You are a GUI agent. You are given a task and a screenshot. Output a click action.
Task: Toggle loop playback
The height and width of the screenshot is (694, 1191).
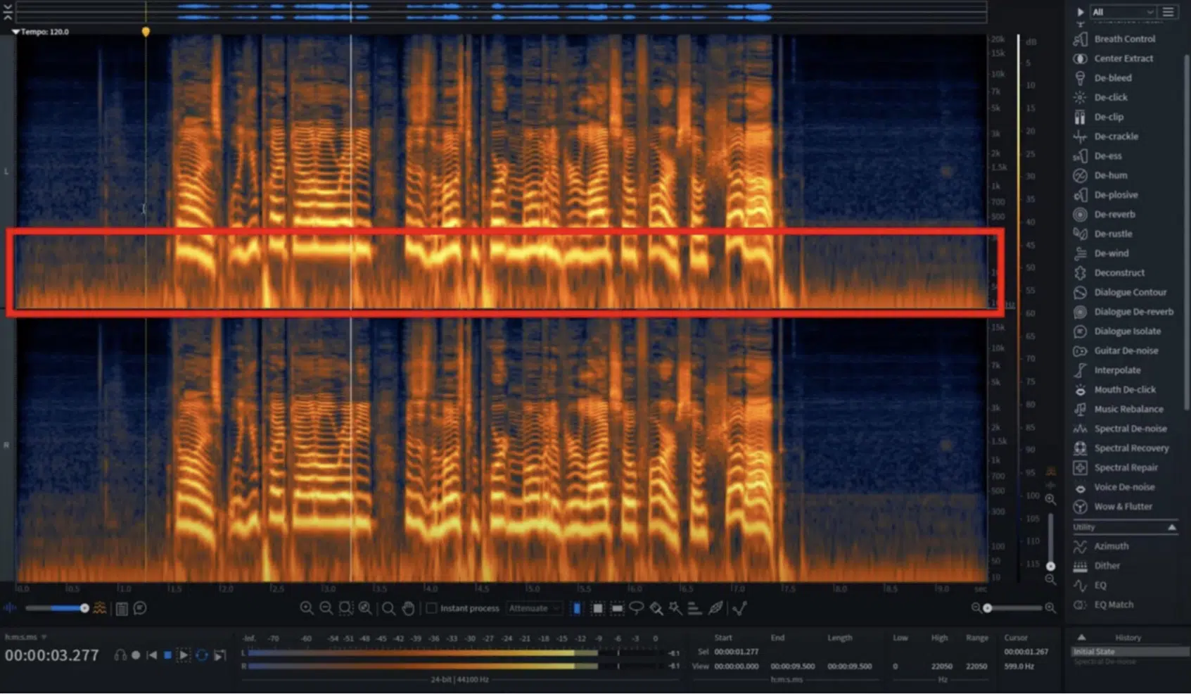(x=202, y=655)
